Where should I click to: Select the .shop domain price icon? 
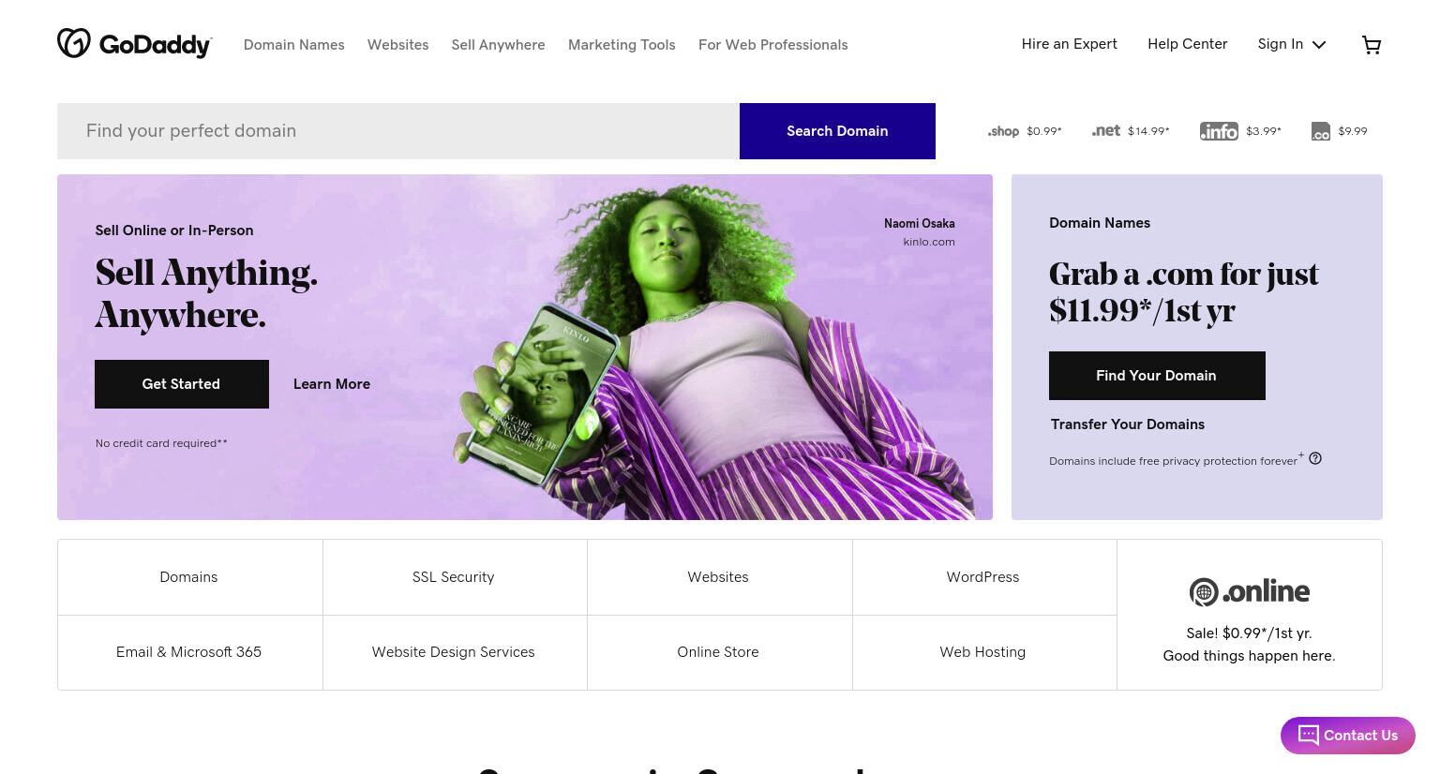tap(1003, 131)
